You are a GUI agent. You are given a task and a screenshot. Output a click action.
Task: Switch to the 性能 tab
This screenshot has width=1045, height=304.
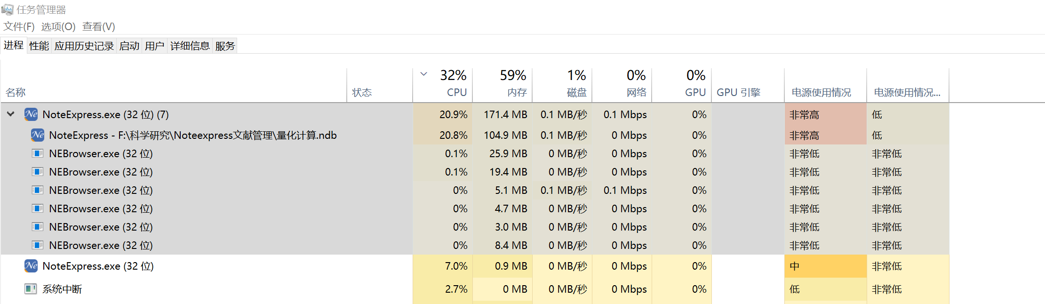point(39,46)
